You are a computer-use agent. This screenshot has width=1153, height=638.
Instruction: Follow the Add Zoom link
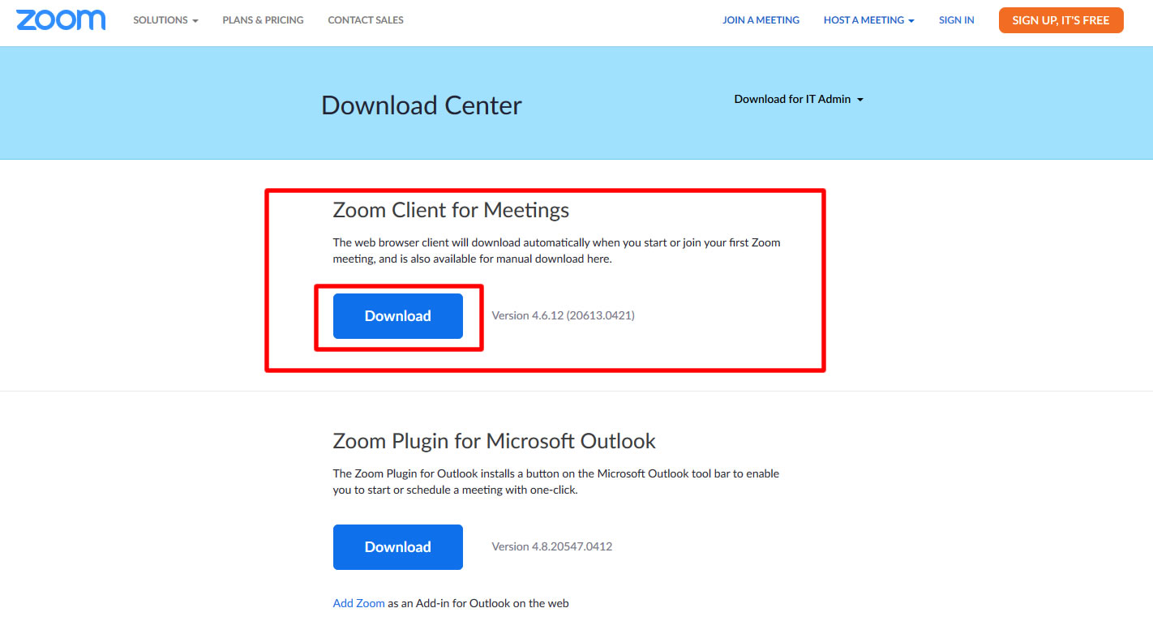coord(358,603)
